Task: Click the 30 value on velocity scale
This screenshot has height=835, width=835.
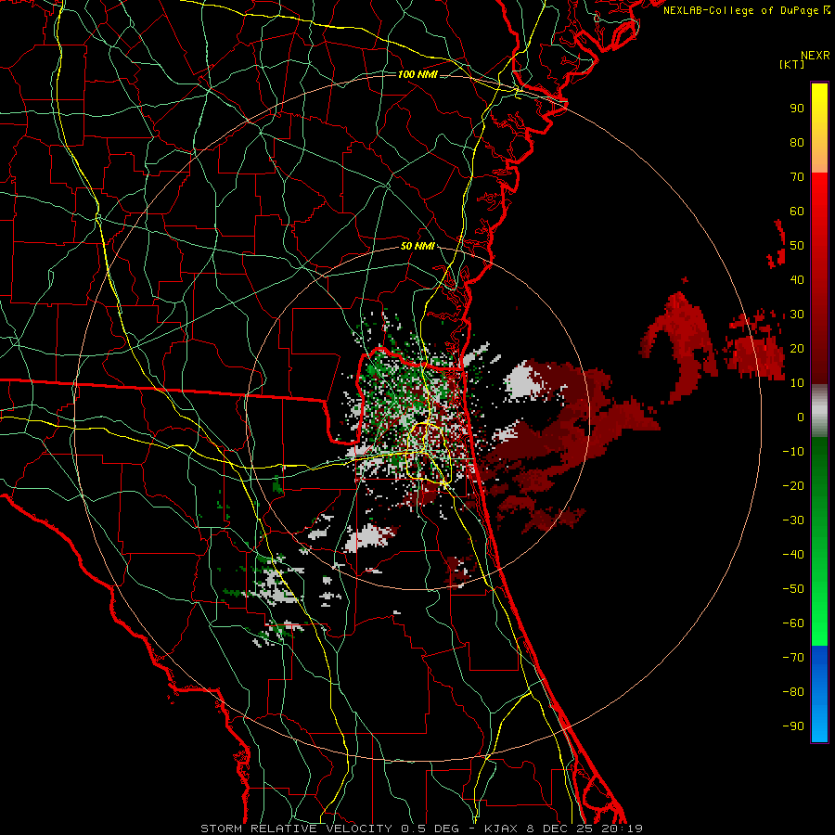Action: tap(797, 315)
